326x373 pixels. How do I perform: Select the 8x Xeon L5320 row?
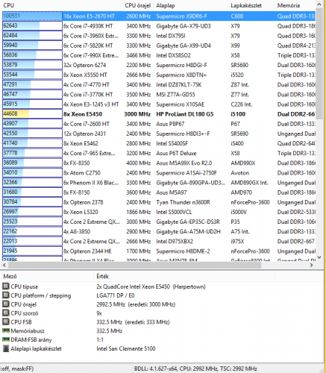159,212
